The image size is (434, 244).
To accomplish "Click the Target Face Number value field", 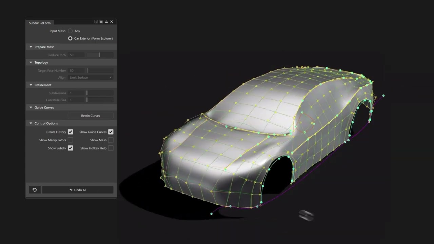I will 76,70.
